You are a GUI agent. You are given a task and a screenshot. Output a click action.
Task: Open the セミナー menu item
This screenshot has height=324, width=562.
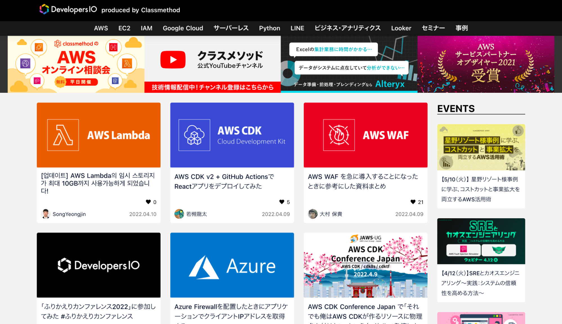click(434, 28)
